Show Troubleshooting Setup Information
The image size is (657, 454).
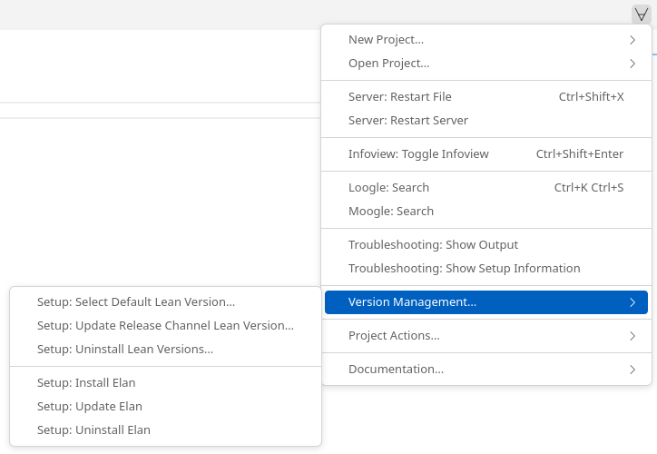coord(486,268)
